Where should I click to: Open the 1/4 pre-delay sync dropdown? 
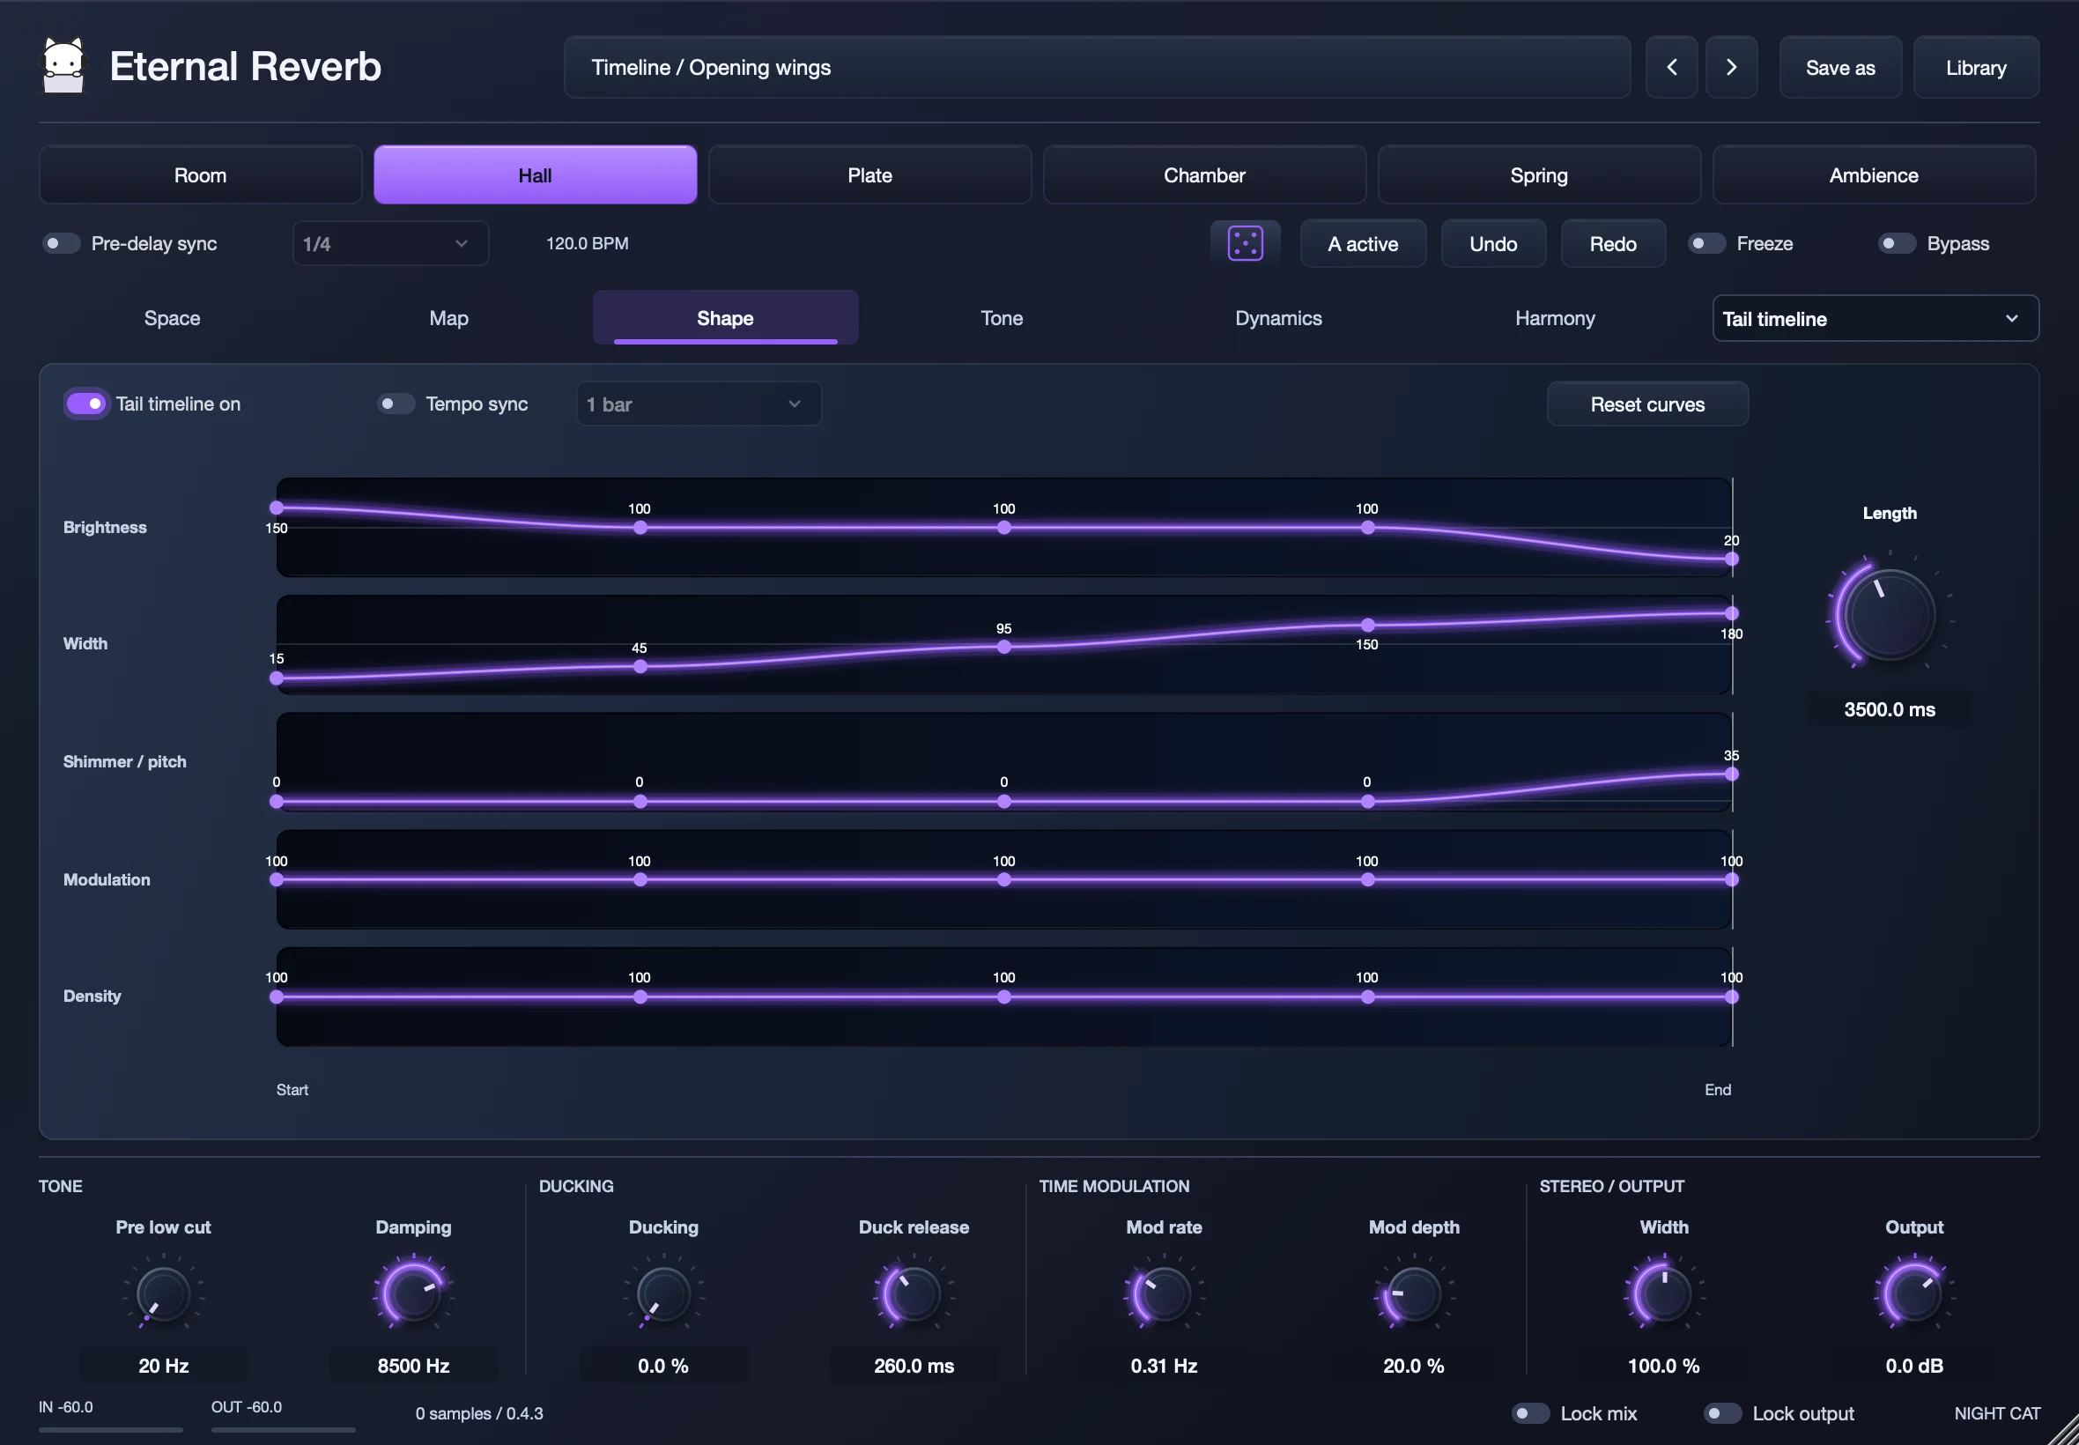390,243
